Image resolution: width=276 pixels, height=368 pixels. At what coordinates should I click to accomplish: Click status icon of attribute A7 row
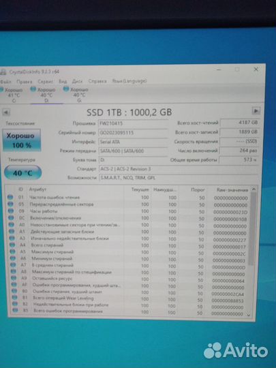pos(13,265)
